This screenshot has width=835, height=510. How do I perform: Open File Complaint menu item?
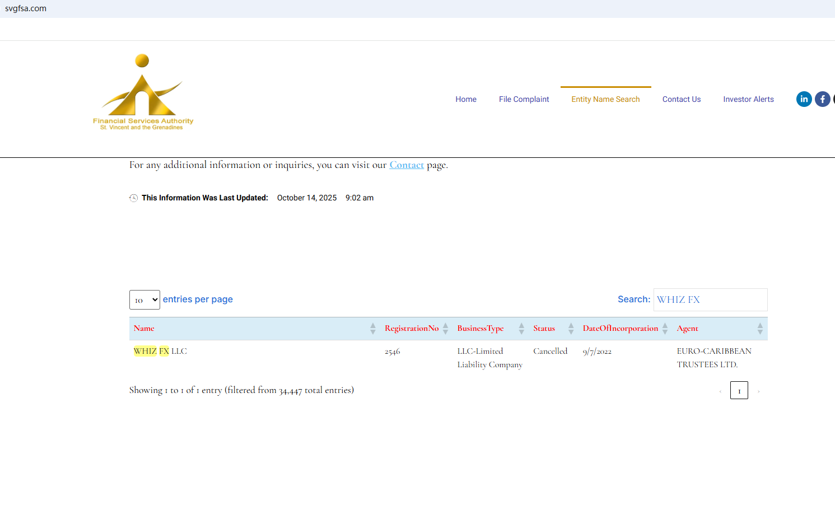coord(524,99)
